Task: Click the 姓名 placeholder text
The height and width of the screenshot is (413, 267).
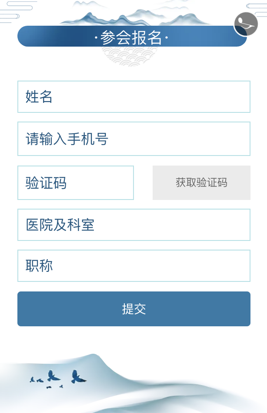Action: [39, 97]
